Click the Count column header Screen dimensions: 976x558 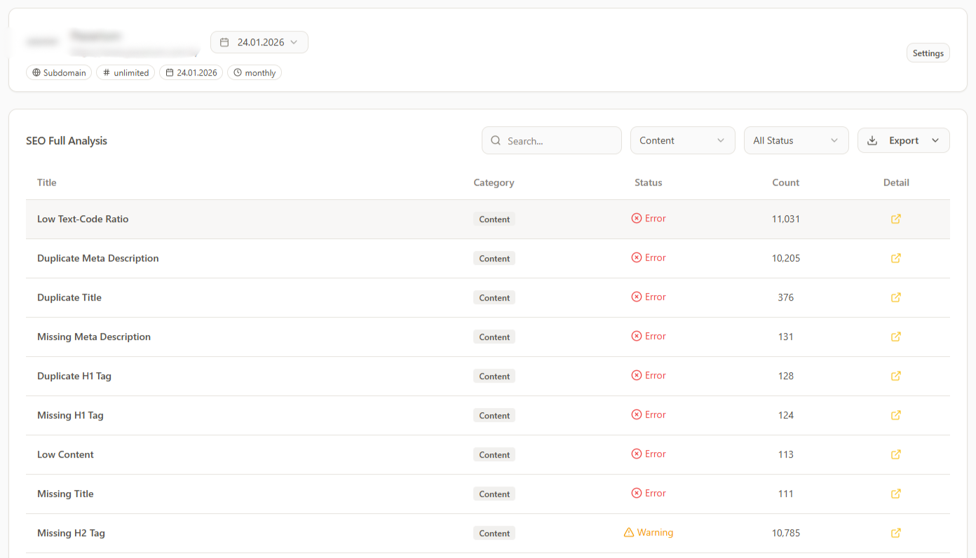tap(785, 182)
